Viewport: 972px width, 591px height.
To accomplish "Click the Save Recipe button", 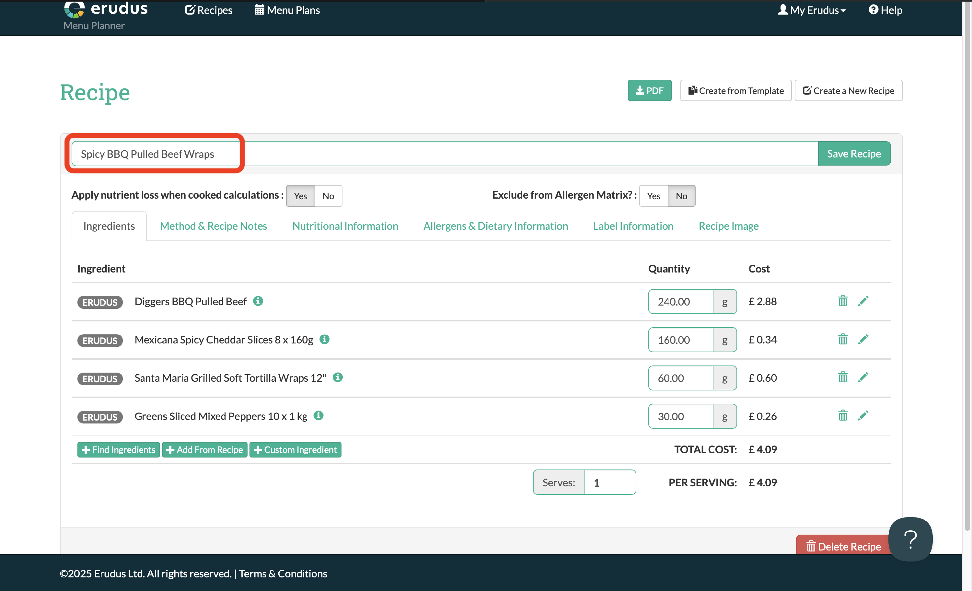I will [x=854, y=154].
